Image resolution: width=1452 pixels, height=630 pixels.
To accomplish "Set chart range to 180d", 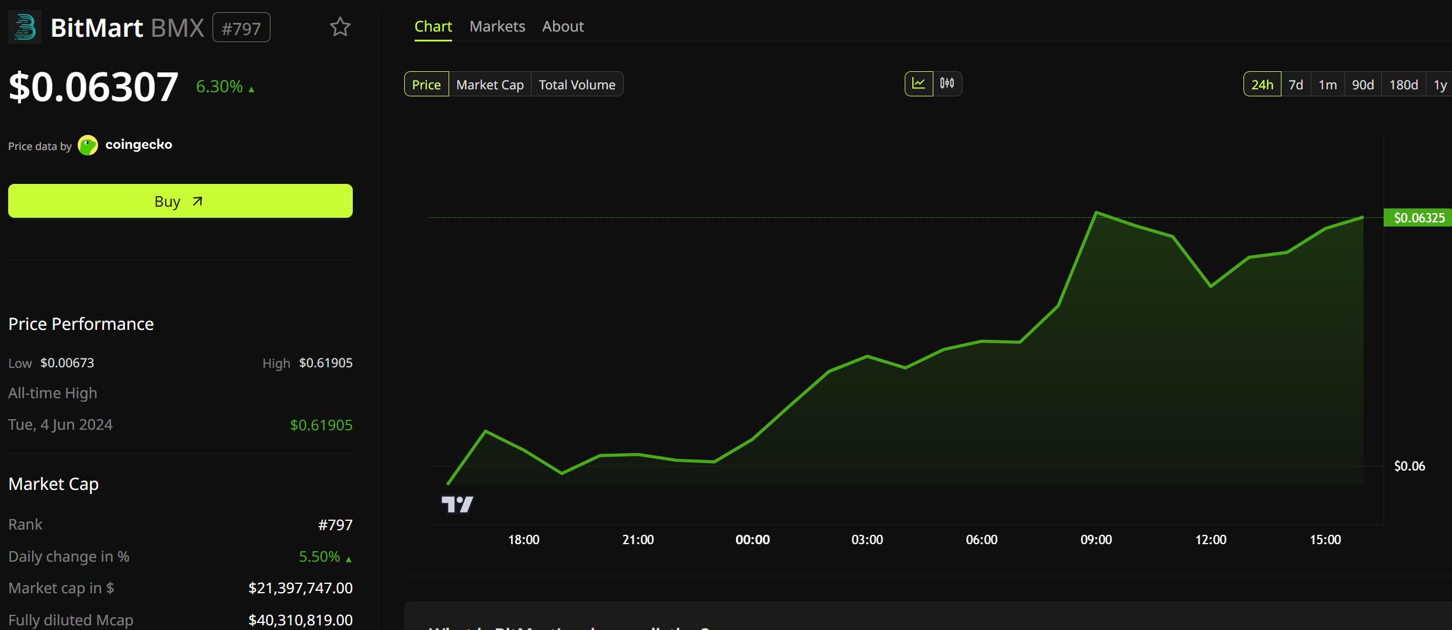I will coord(1404,84).
